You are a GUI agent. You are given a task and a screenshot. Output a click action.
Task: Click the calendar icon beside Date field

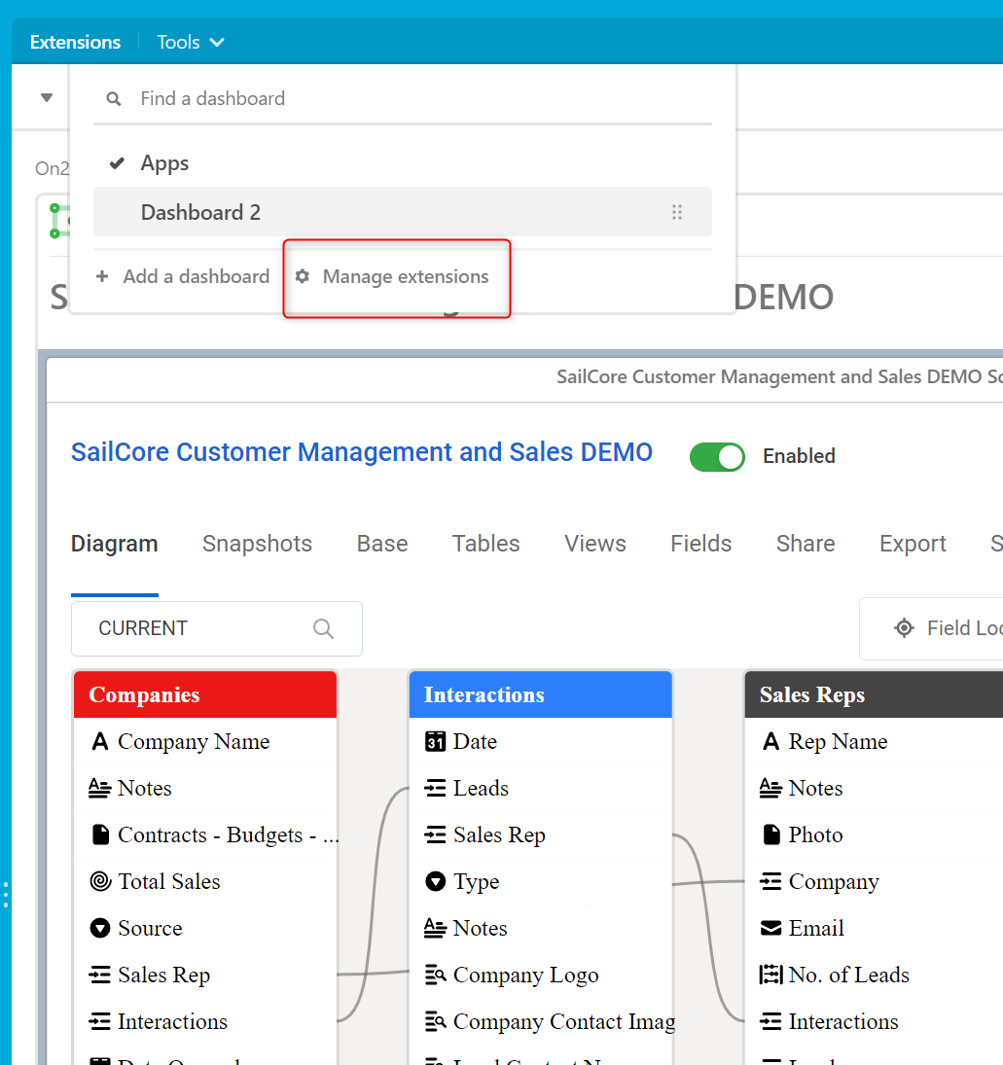coord(436,742)
